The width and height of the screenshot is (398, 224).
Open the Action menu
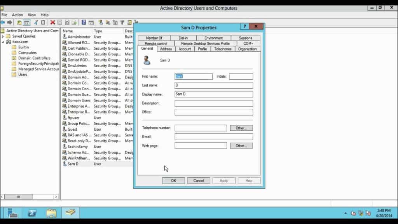coord(17,15)
